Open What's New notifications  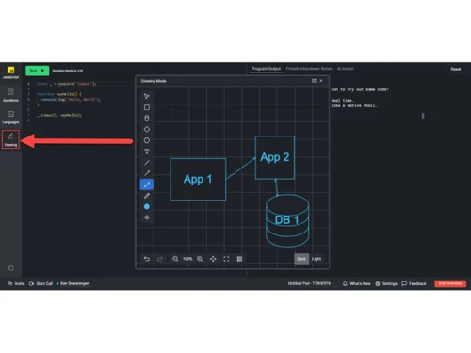(356, 283)
